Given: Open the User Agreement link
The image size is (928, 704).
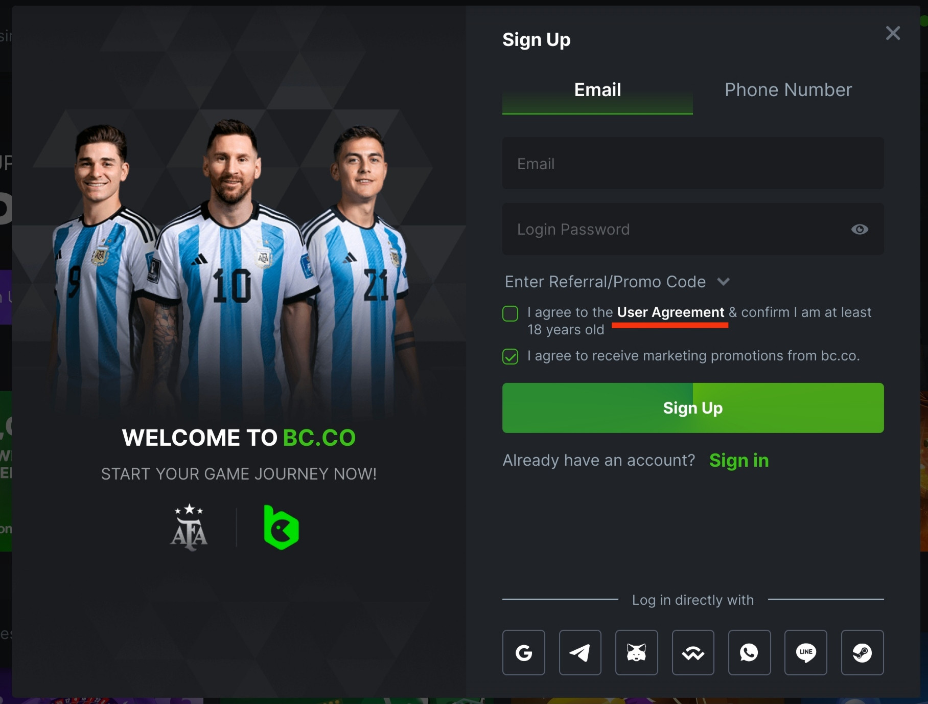Looking at the screenshot, I should pos(670,312).
